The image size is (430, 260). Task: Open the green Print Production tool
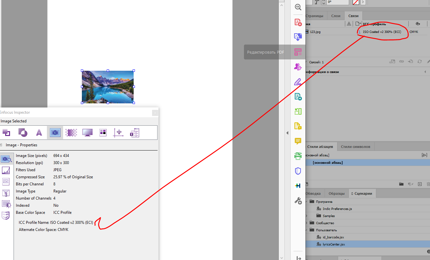point(298,156)
